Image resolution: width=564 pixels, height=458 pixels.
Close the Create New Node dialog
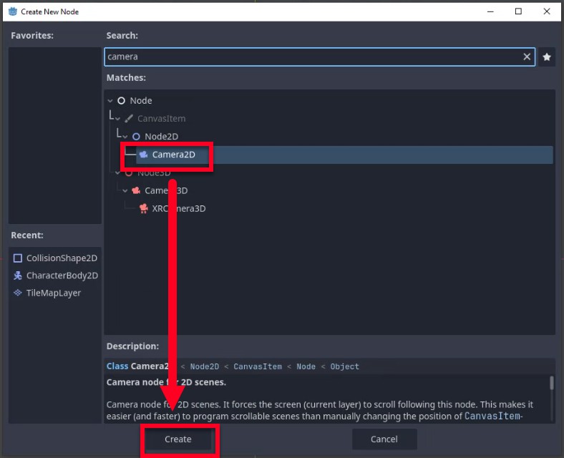click(547, 11)
